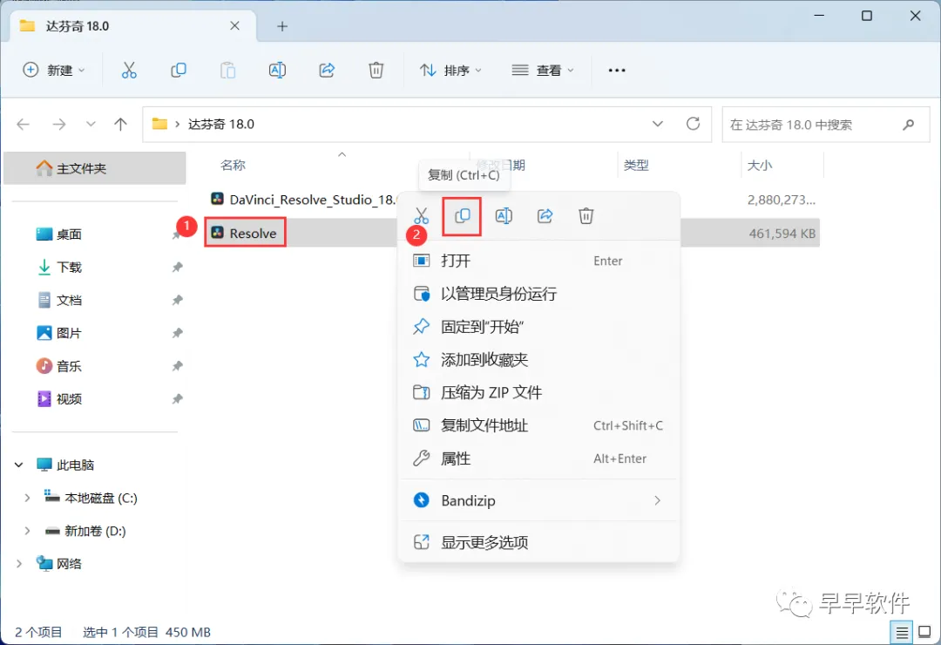Screen dimensions: 941x645
Task: Sort by 类型 column header
Action: [636, 165]
